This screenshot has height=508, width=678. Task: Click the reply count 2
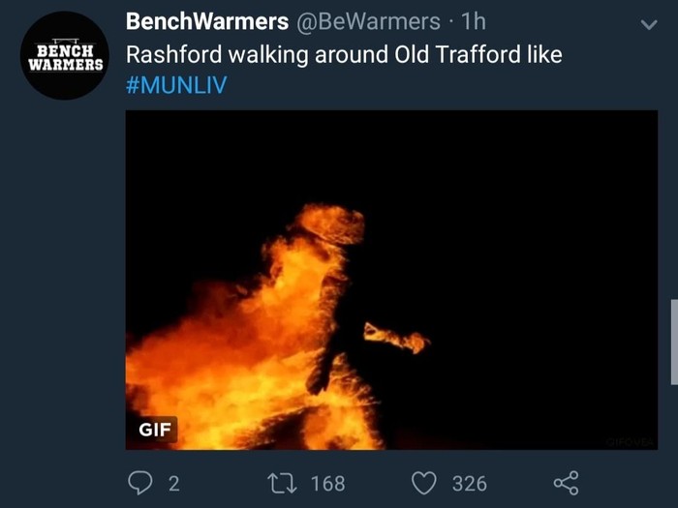click(x=173, y=484)
